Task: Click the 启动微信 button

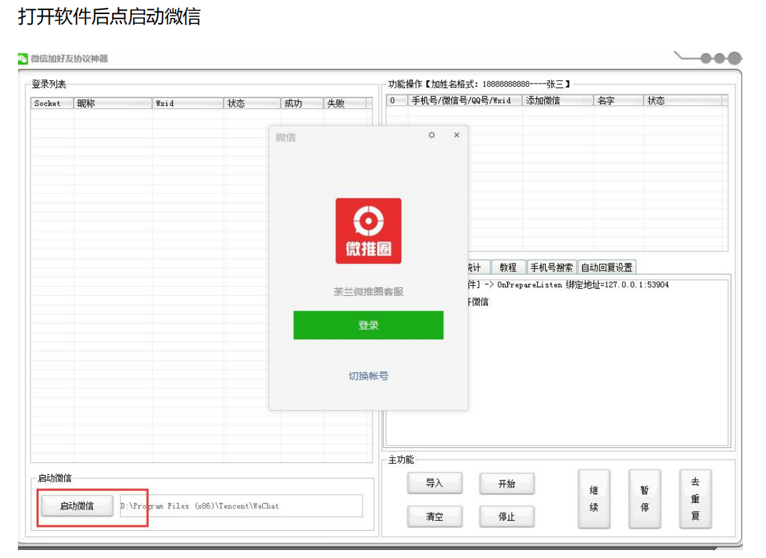Action: pyautogui.click(x=77, y=506)
